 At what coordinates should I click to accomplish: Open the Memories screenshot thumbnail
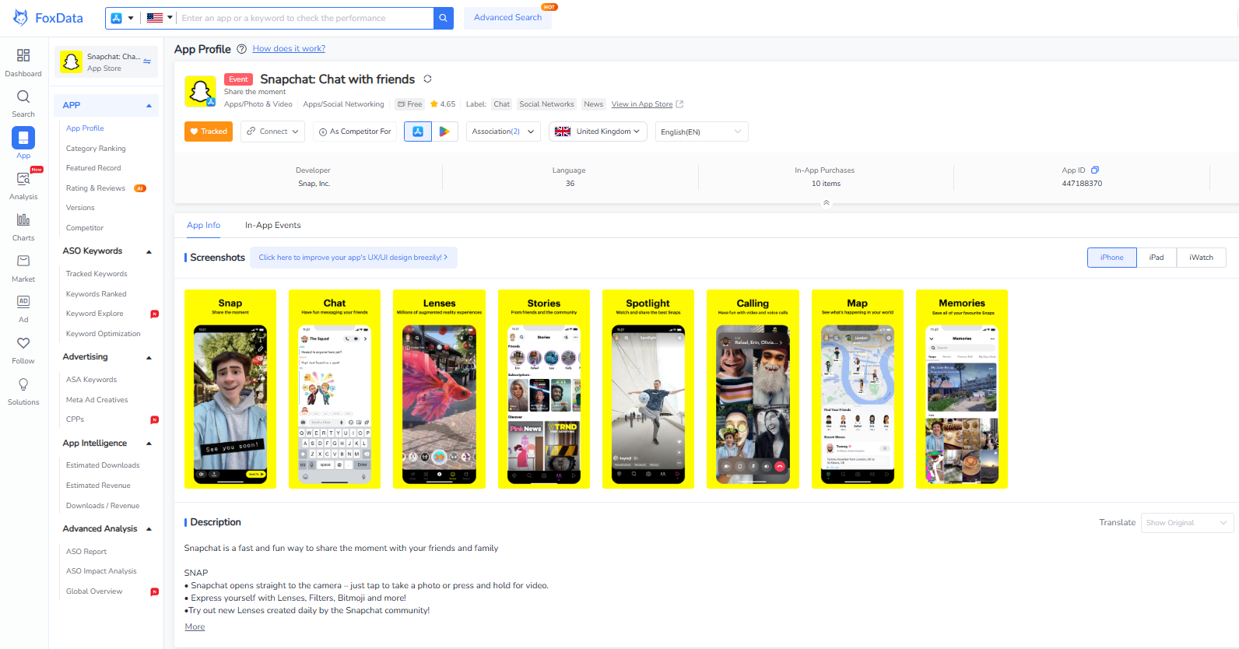coord(962,389)
